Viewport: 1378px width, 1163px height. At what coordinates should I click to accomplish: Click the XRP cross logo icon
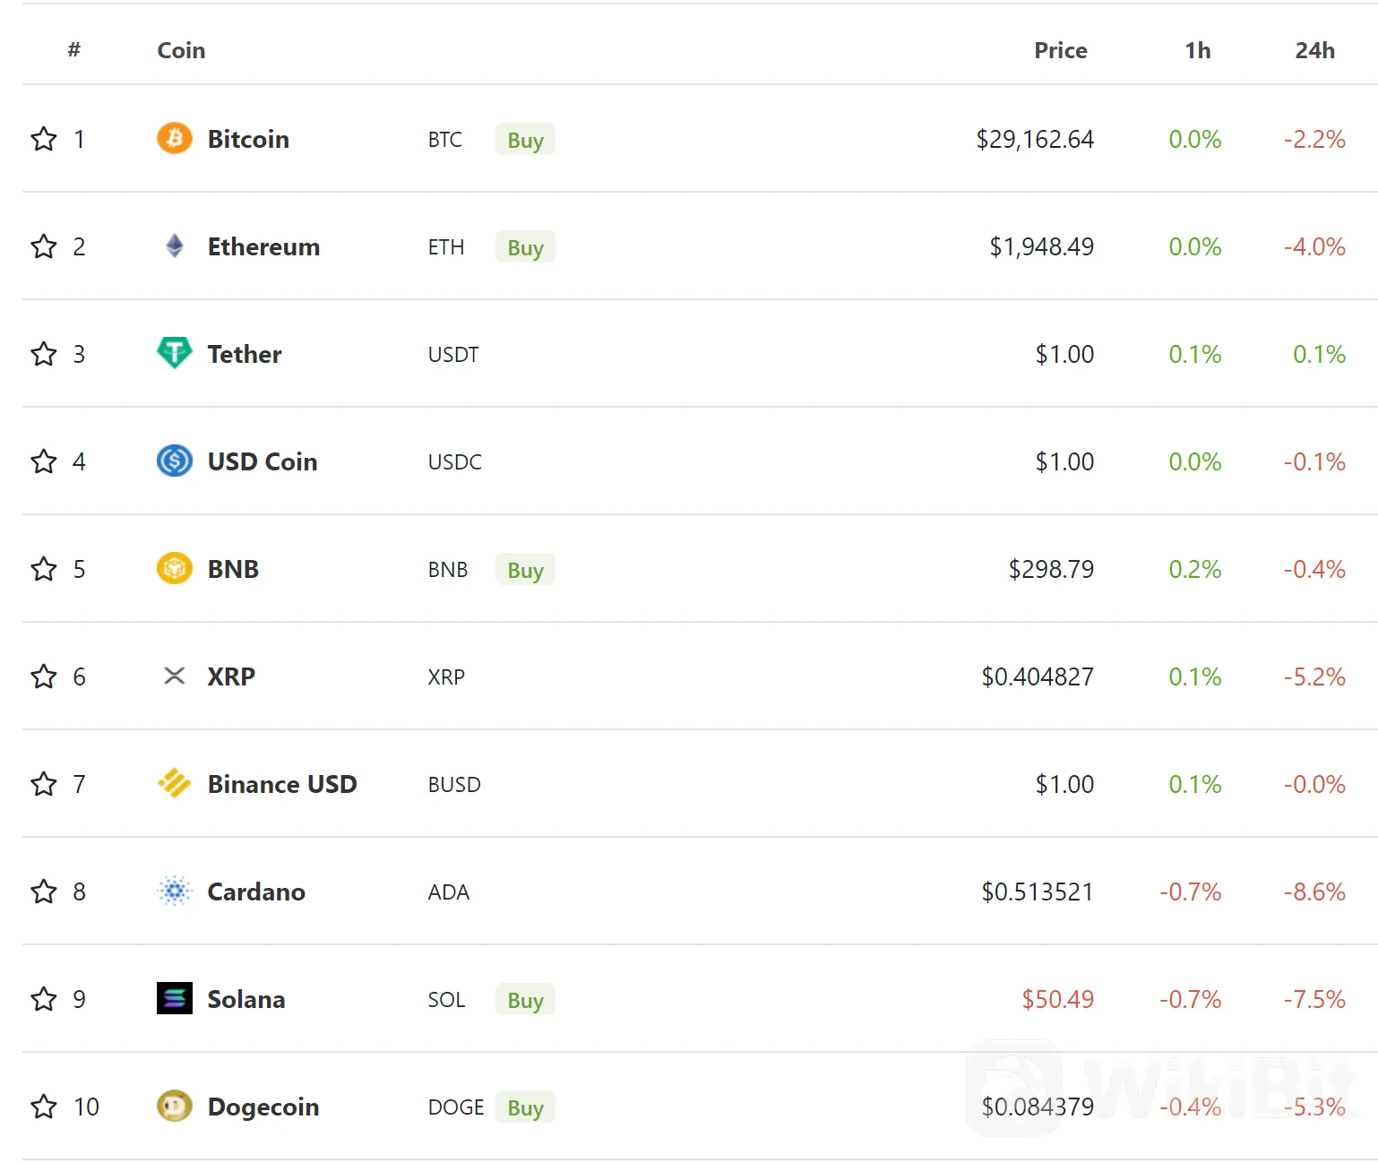[x=175, y=676]
